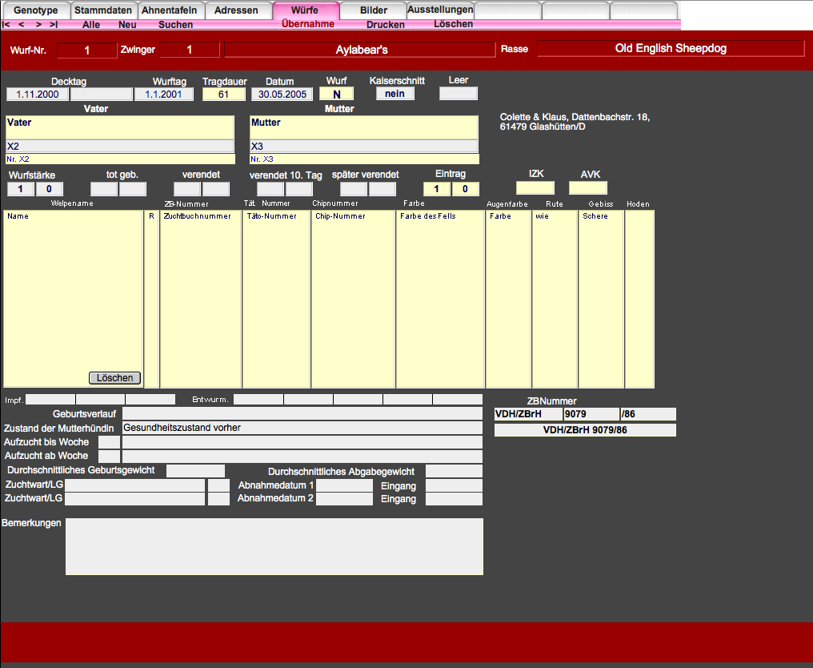Click the Wurftag field 1.1.2001
Image resolution: width=813 pixels, height=668 pixels.
point(164,95)
